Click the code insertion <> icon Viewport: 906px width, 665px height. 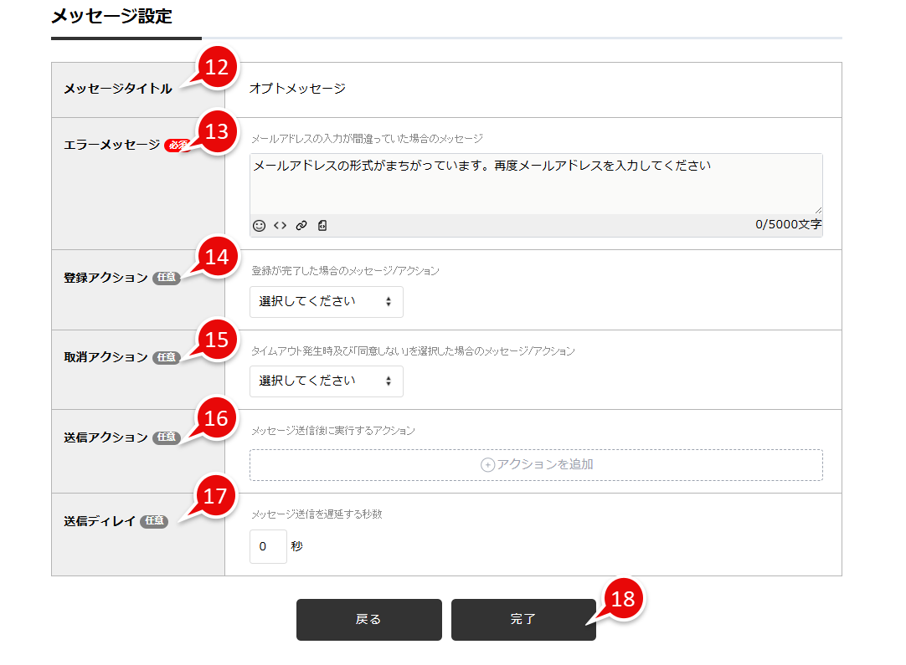coord(280,225)
